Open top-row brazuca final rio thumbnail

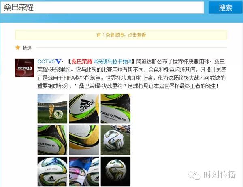(x=115, y=109)
